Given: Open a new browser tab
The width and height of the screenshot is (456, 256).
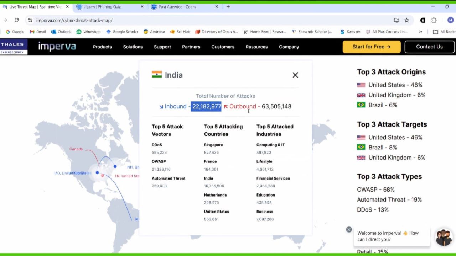Looking at the screenshot, I should tap(228, 7).
